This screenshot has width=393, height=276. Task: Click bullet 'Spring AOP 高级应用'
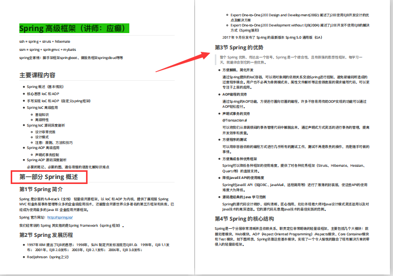click(43, 148)
